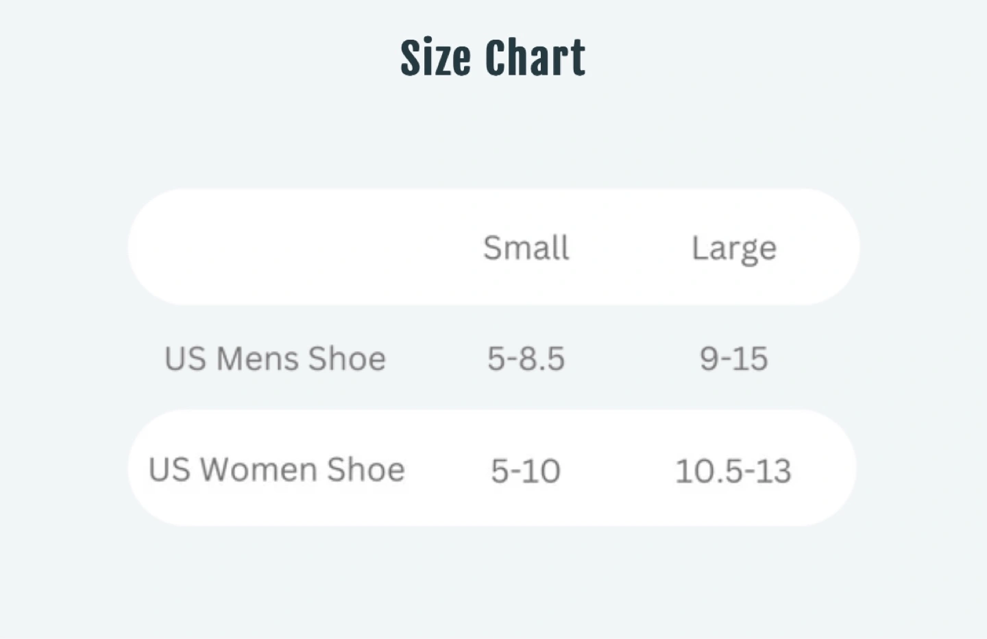The width and height of the screenshot is (987, 639).
Task: Select the Small column header
Action: 526,248
